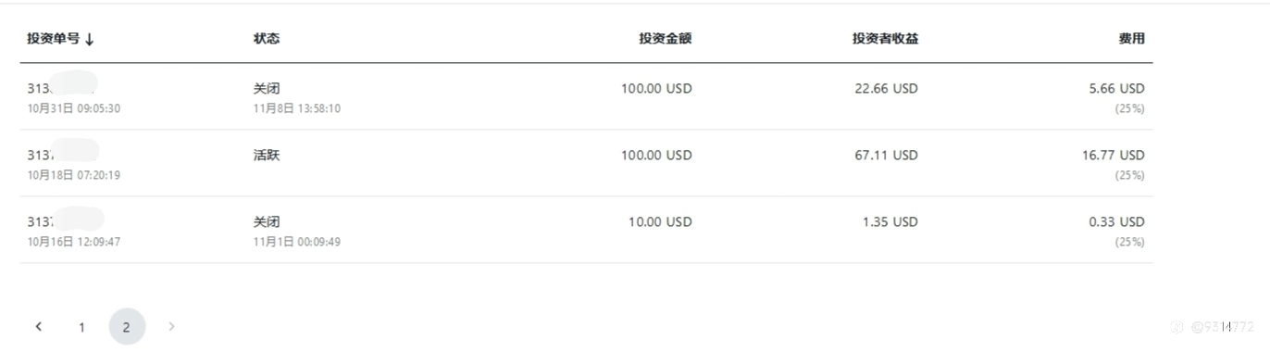Click the 关闭 status closed on 11月8日
Image resolution: width=1270 pixels, height=352 pixels.
[267, 88]
